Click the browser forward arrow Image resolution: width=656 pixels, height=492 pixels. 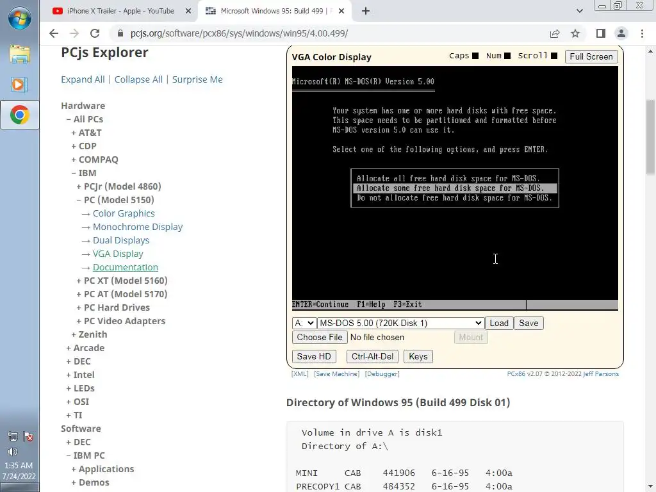click(74, 33)
